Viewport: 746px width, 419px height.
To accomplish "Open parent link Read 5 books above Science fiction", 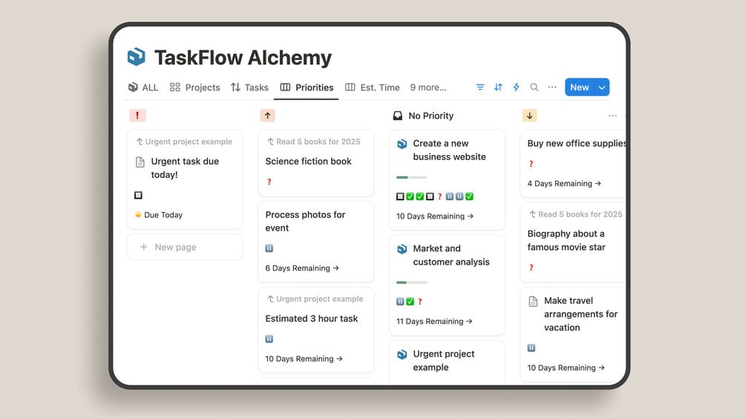I will coord(313,142).
